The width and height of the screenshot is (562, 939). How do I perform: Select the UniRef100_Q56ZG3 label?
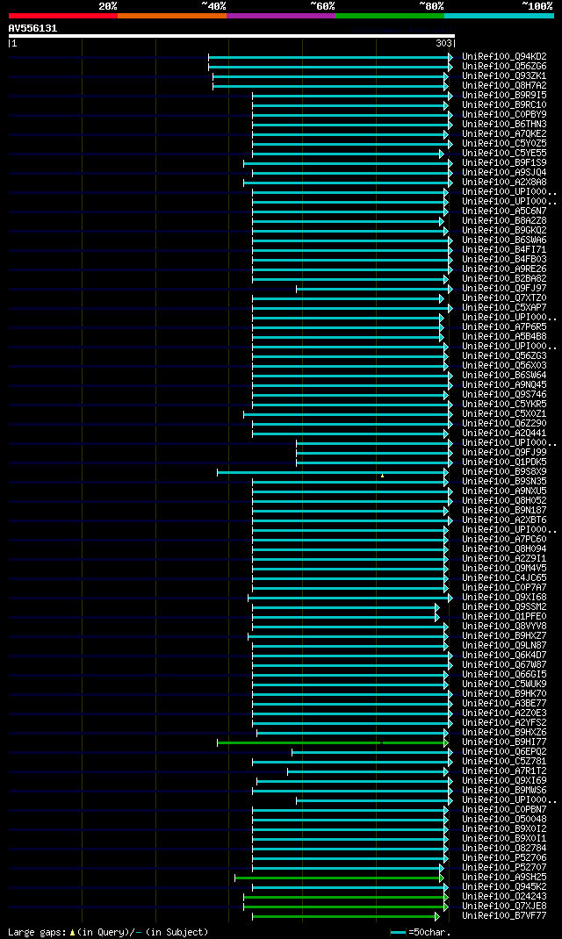click(x=504, y=356)
